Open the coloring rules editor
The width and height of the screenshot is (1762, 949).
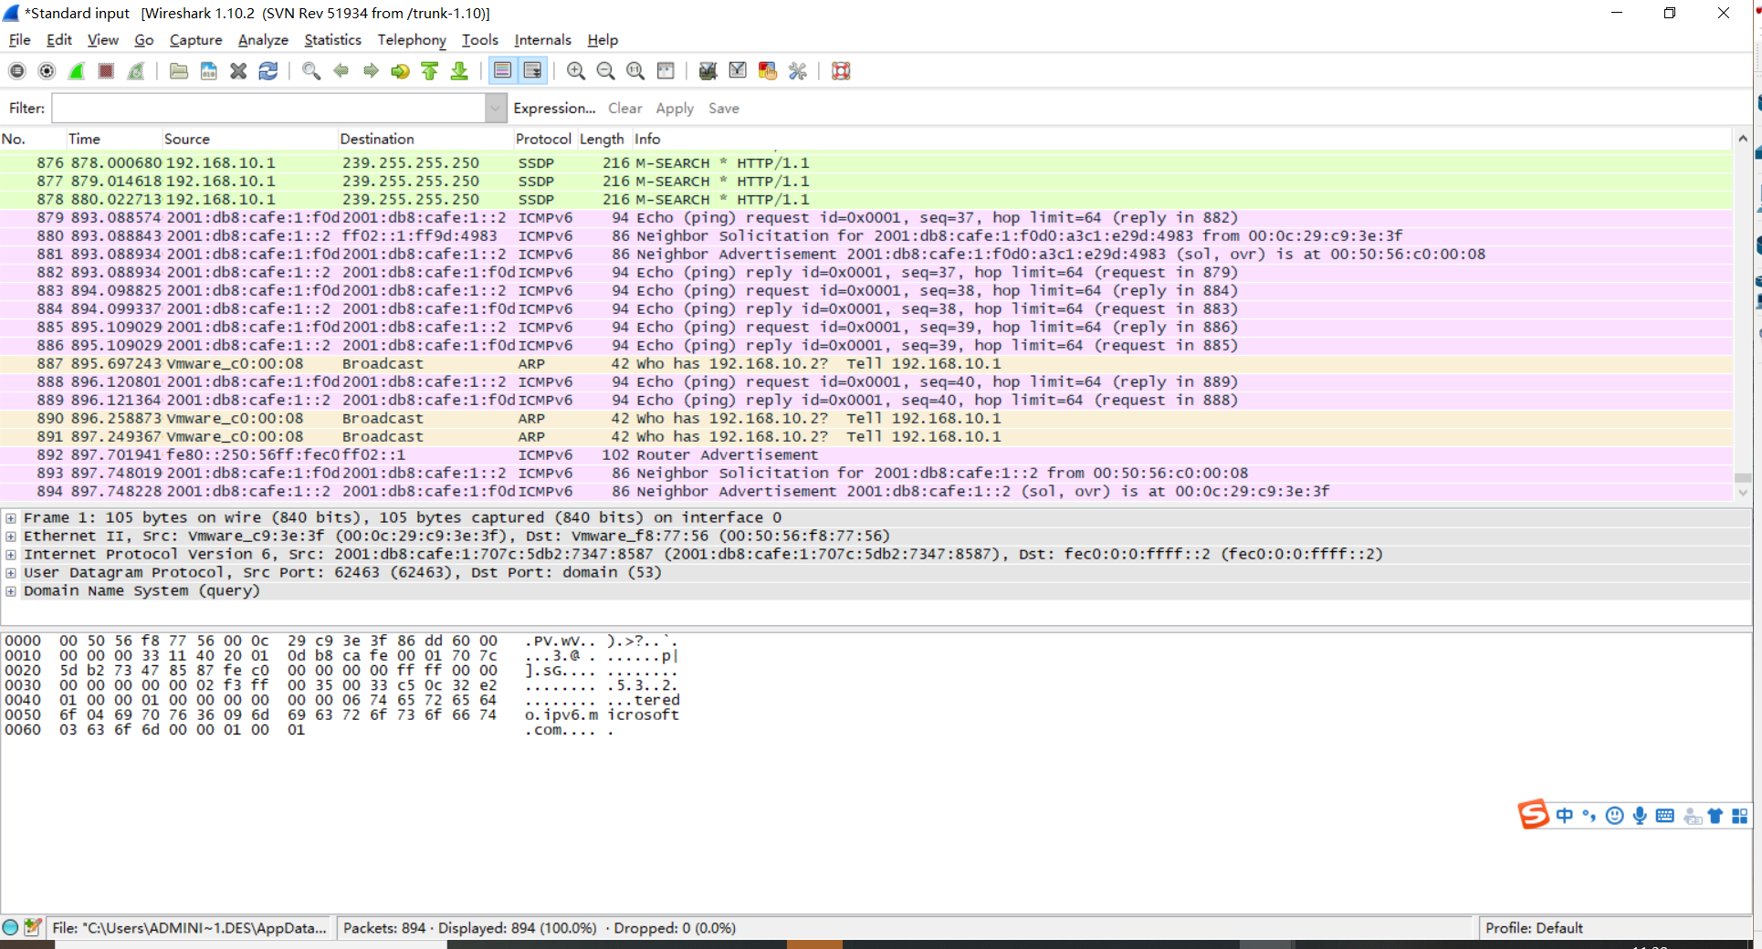click(767, 70)
